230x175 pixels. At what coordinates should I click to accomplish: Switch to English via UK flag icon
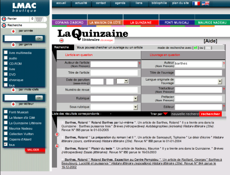coord(206,3)
